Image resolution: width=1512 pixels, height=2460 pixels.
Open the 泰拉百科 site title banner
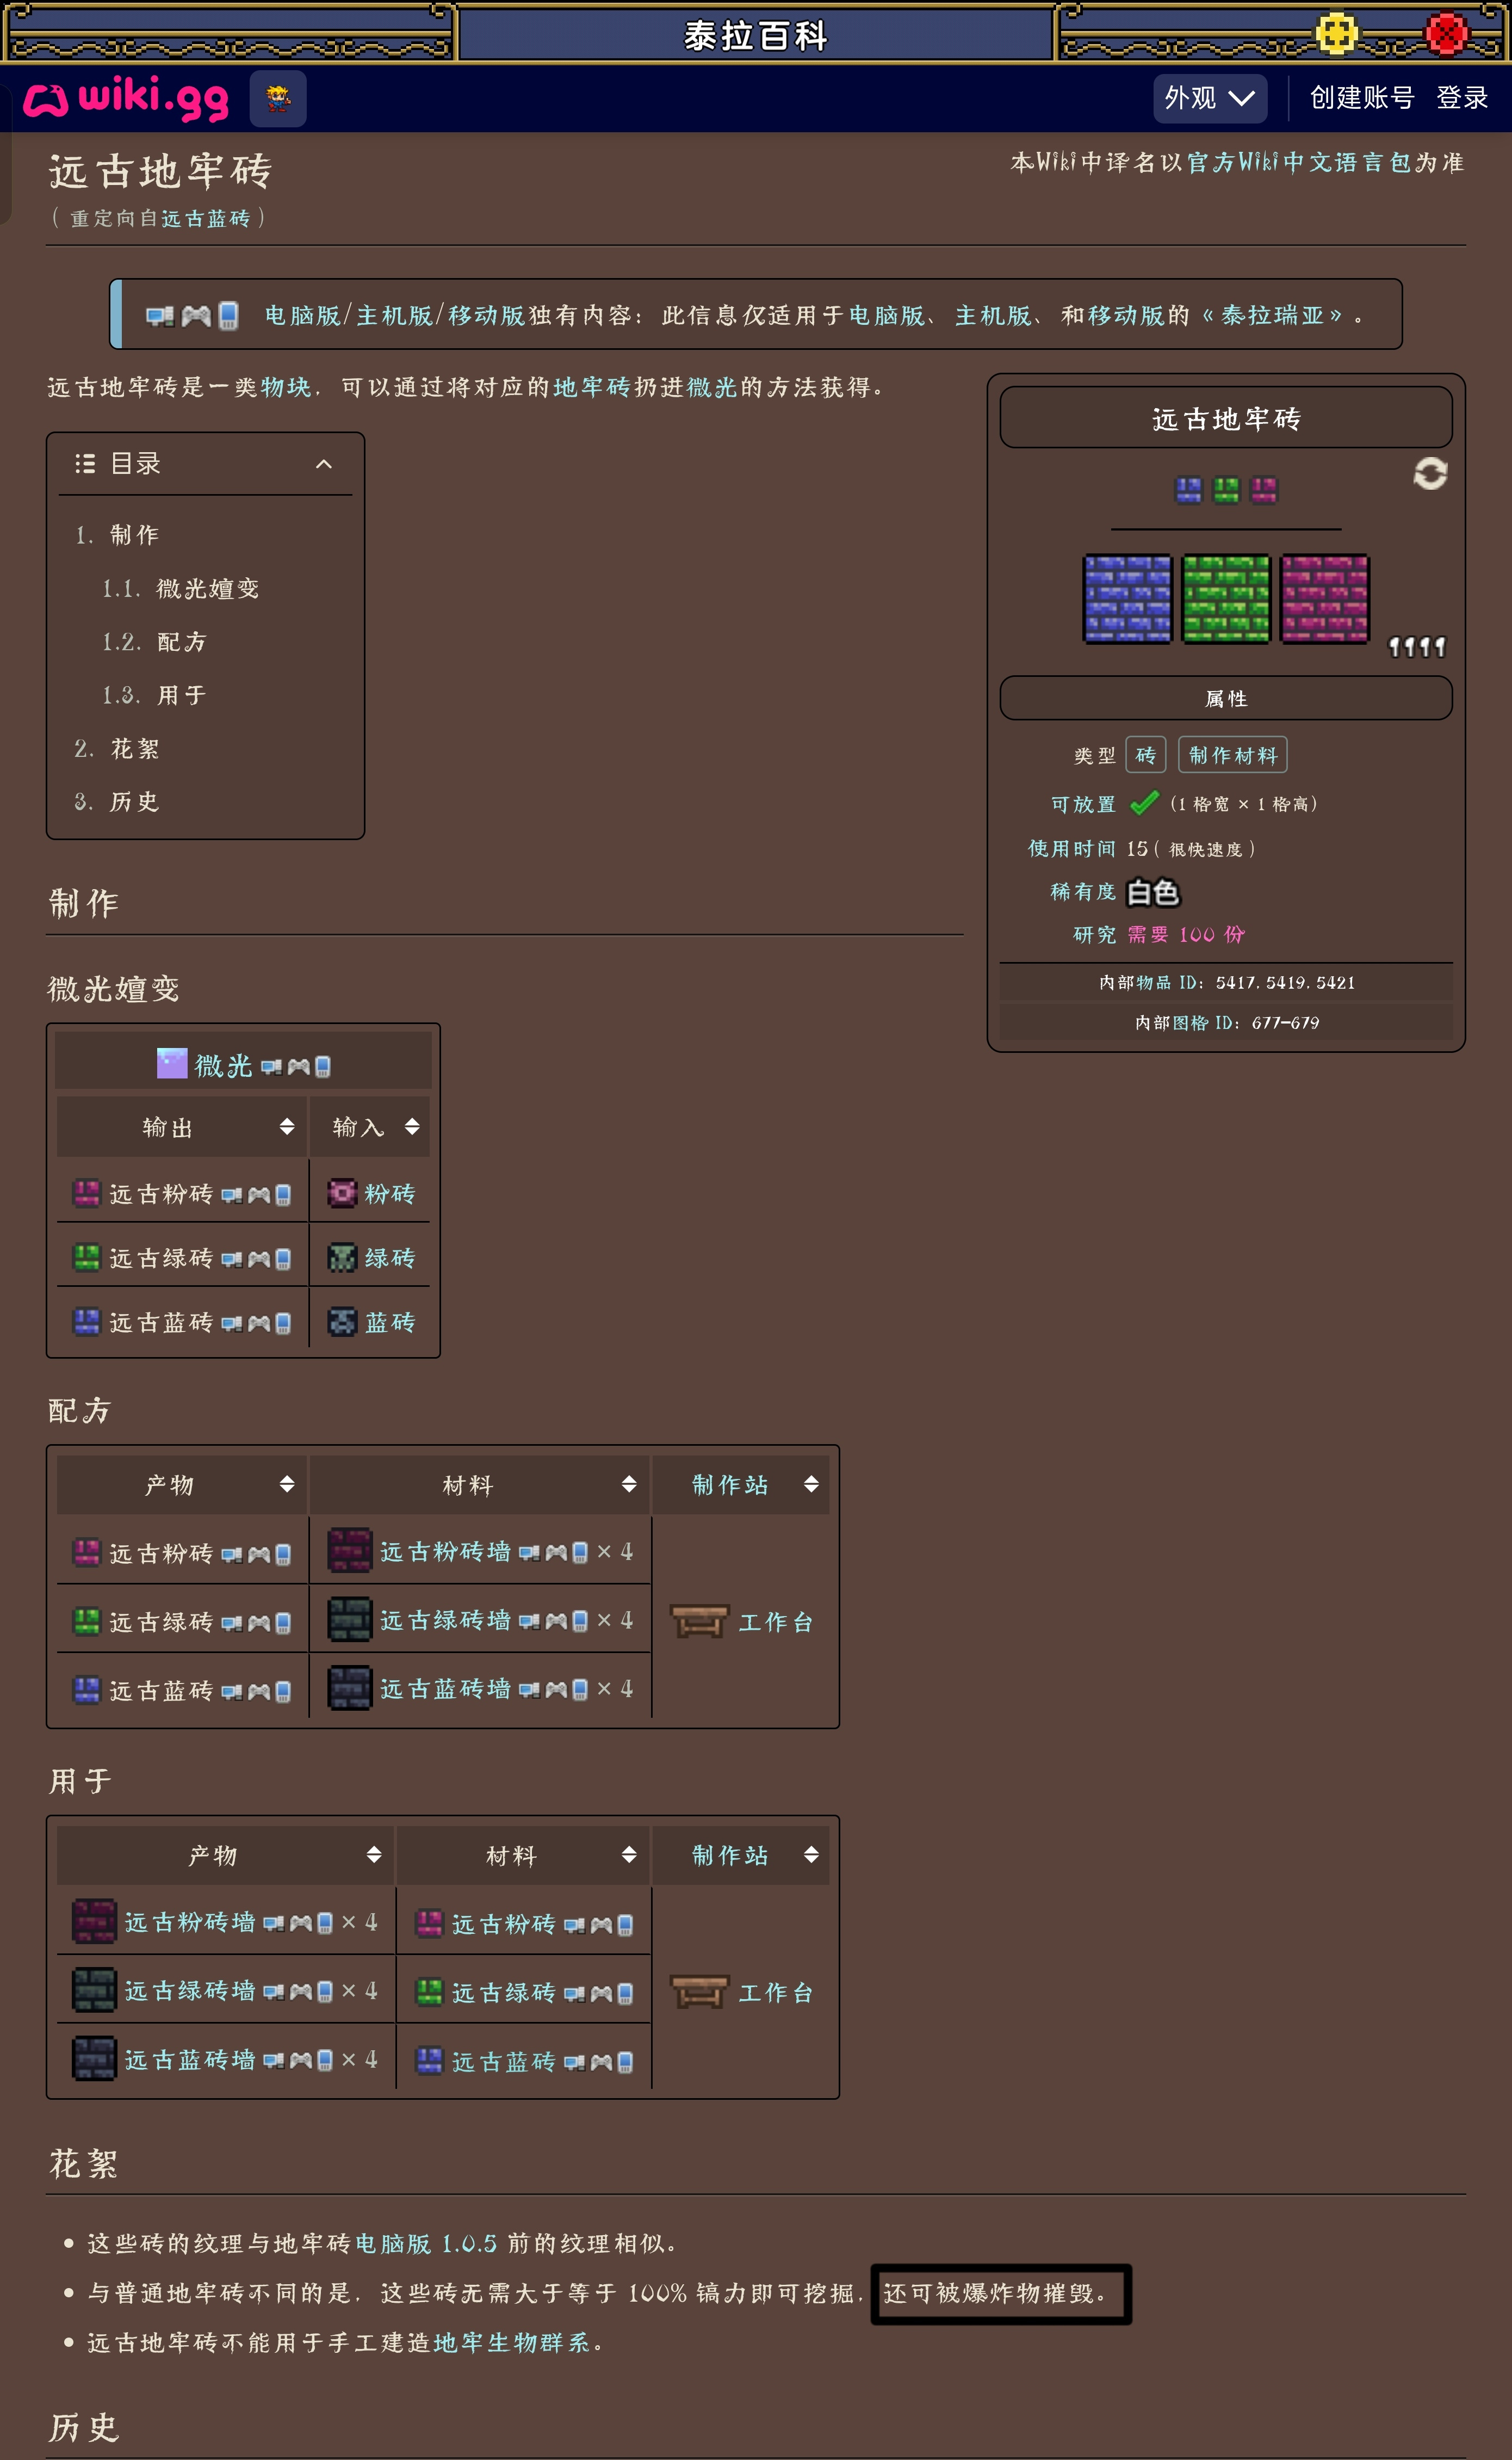(x=756, y=35)
